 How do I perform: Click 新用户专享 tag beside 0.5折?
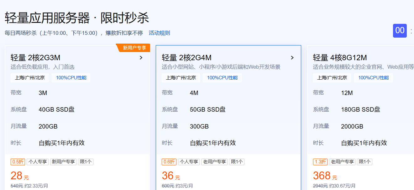click(x=63, y=162)
